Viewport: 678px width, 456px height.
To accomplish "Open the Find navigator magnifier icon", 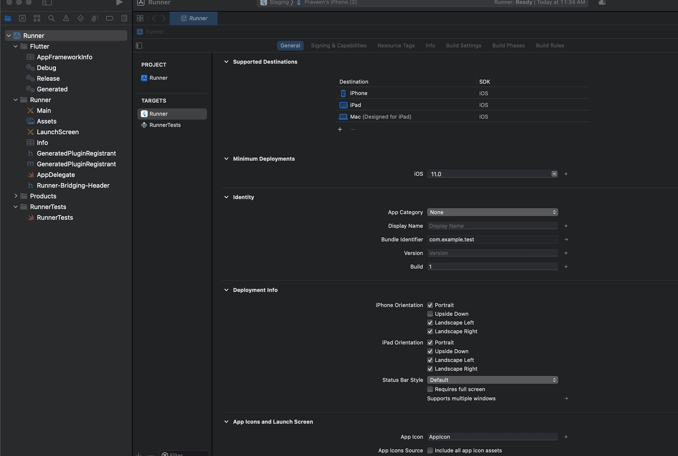I will tap(51, 18).
